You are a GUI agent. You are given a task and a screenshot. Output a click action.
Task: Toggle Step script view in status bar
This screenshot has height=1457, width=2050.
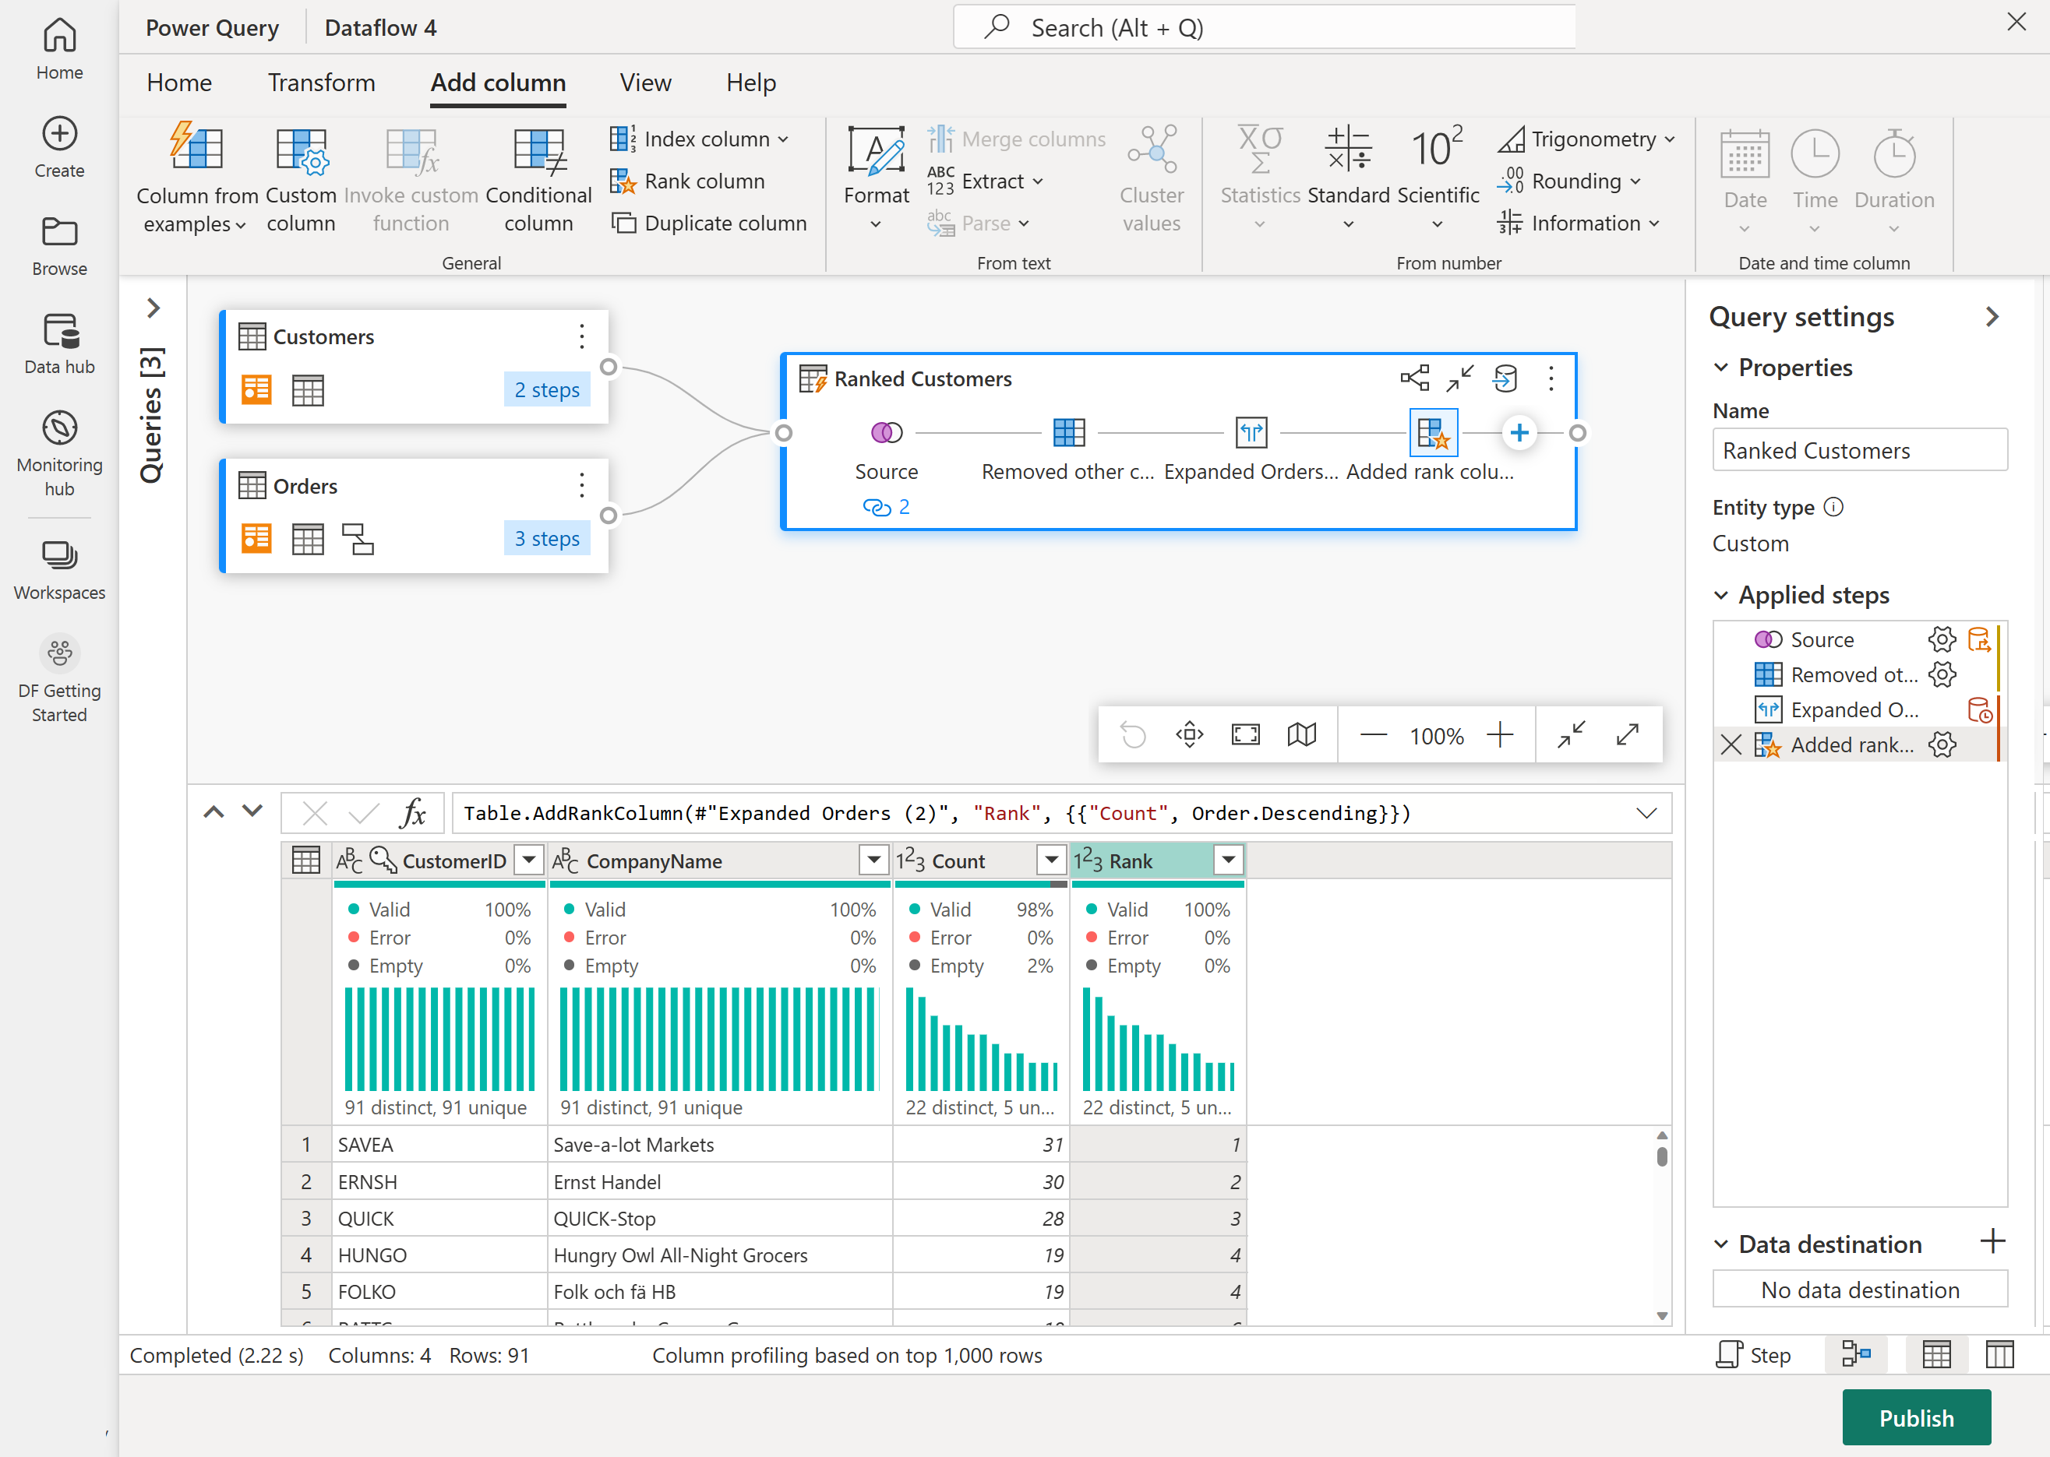(1754, 1354)
